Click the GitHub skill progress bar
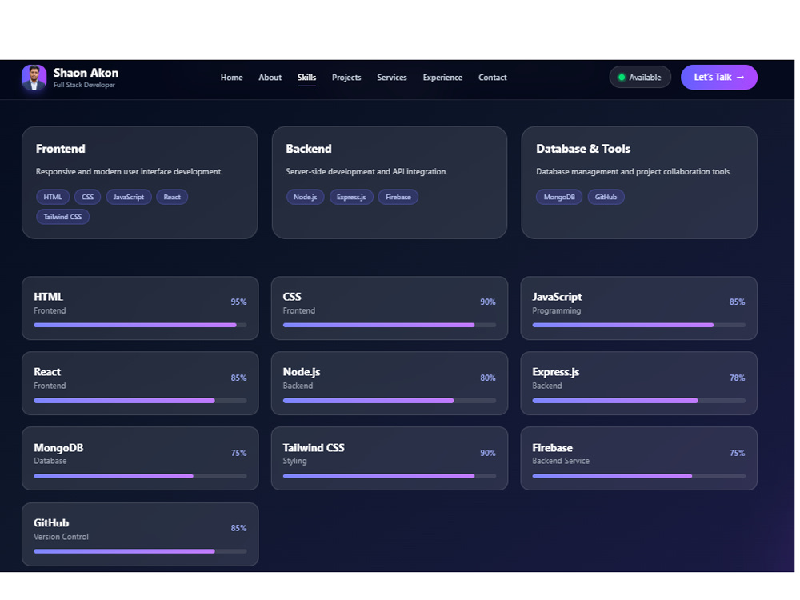800x600 pixels. 140,551
